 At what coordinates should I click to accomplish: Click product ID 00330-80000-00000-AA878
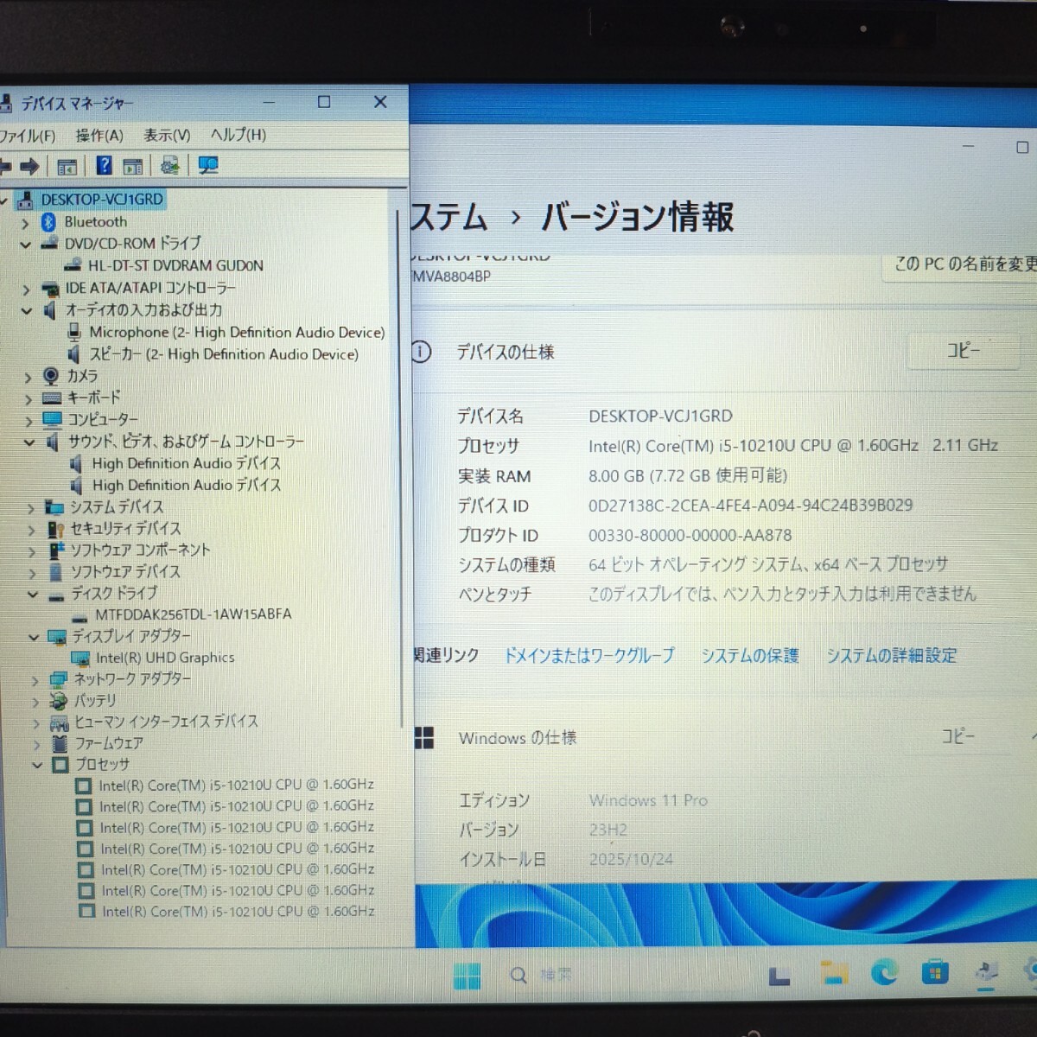pyautogui.click(x=690, y=536)
